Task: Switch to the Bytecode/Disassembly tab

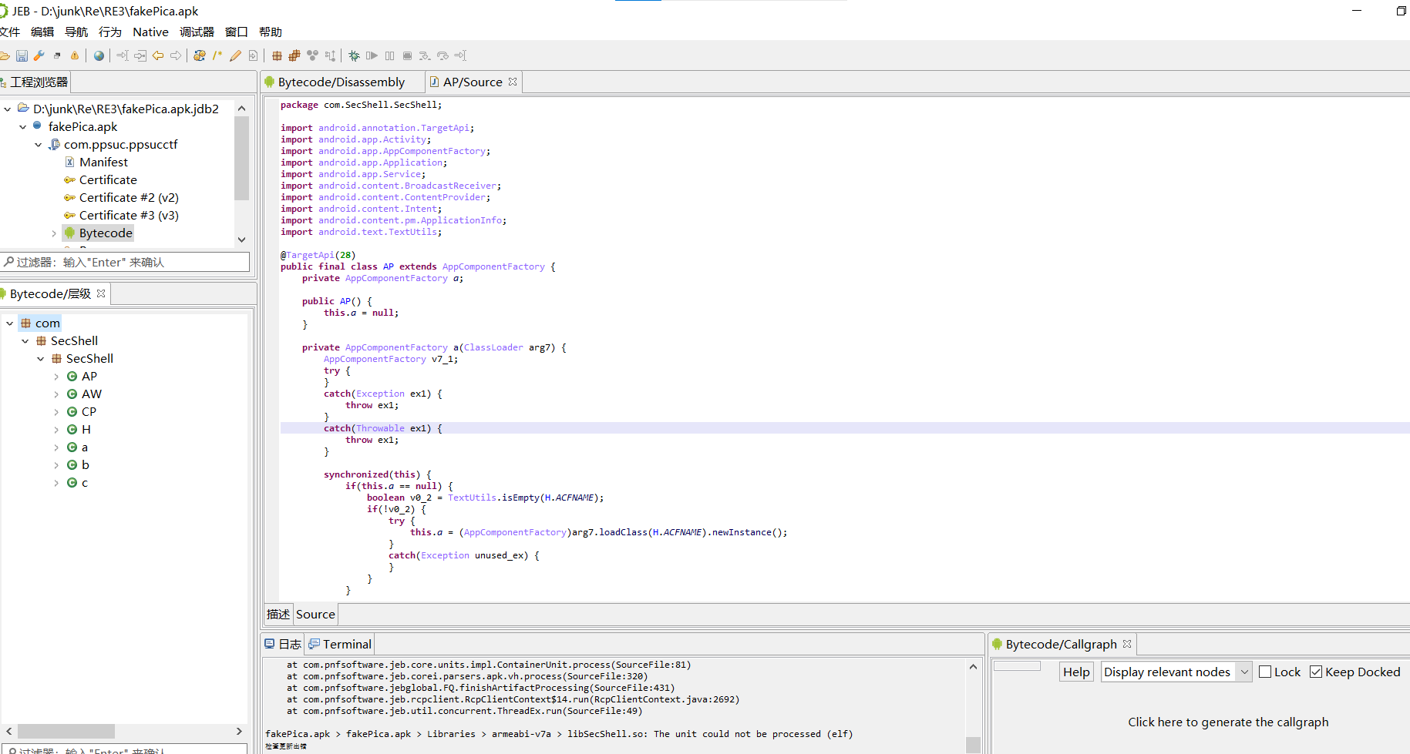Action: [x=341, y=82]
